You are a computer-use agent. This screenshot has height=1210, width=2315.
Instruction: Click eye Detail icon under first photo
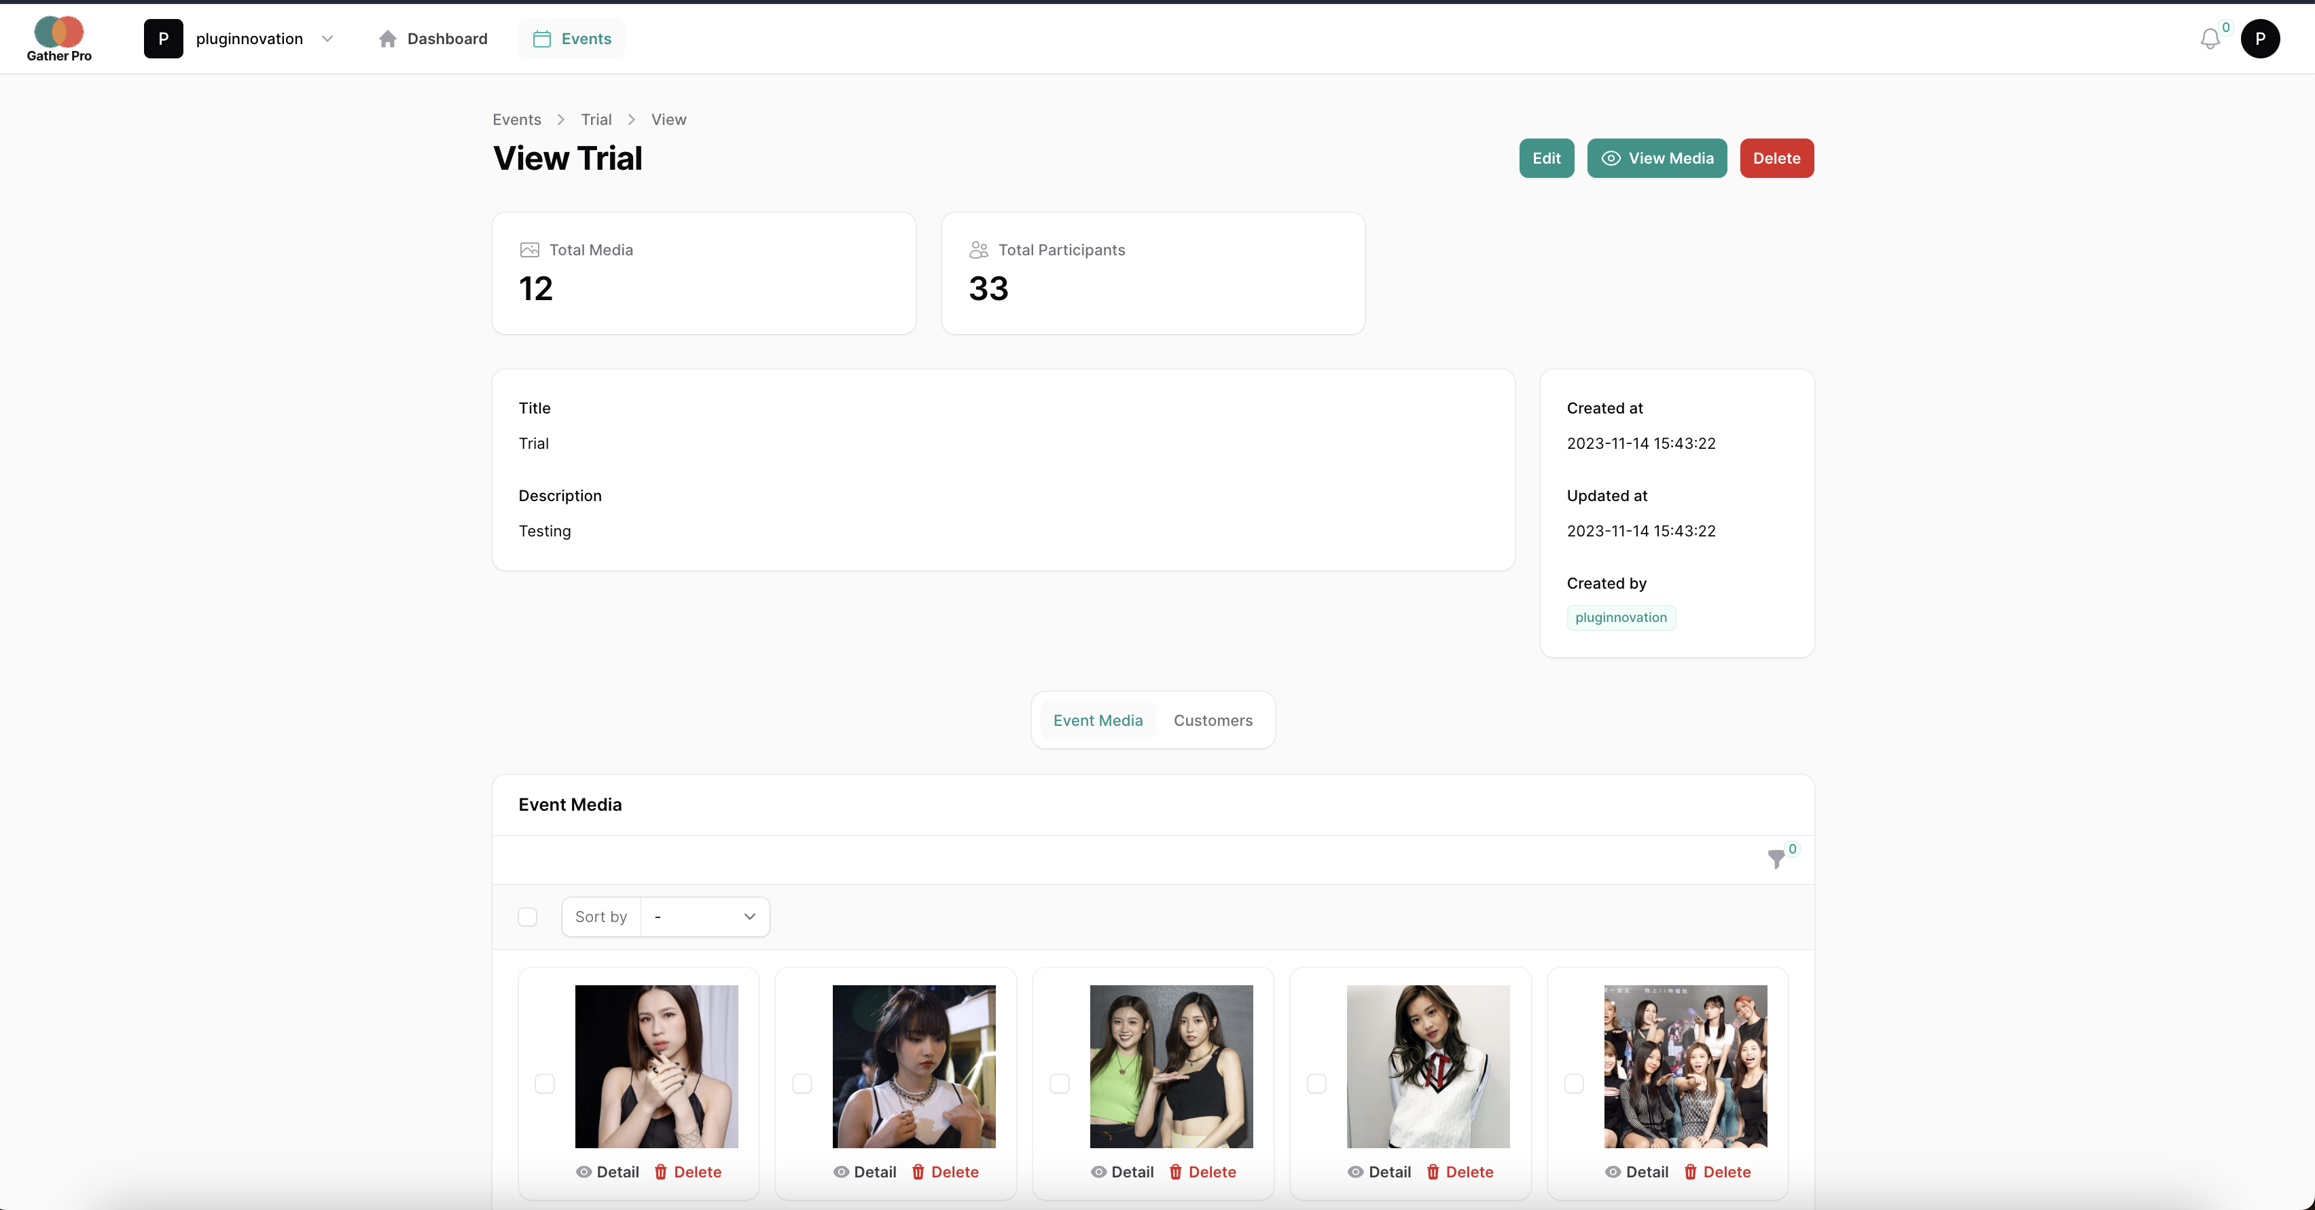pyautogui.click(x=584, y=1172)
